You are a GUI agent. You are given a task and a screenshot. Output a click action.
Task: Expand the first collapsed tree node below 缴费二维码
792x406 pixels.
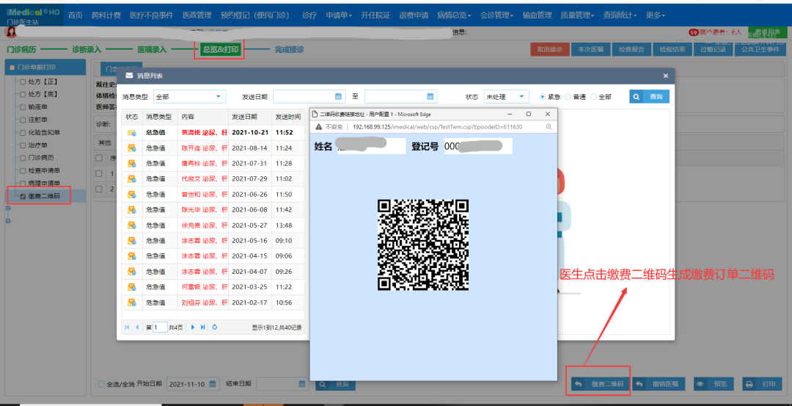(7, 209)
